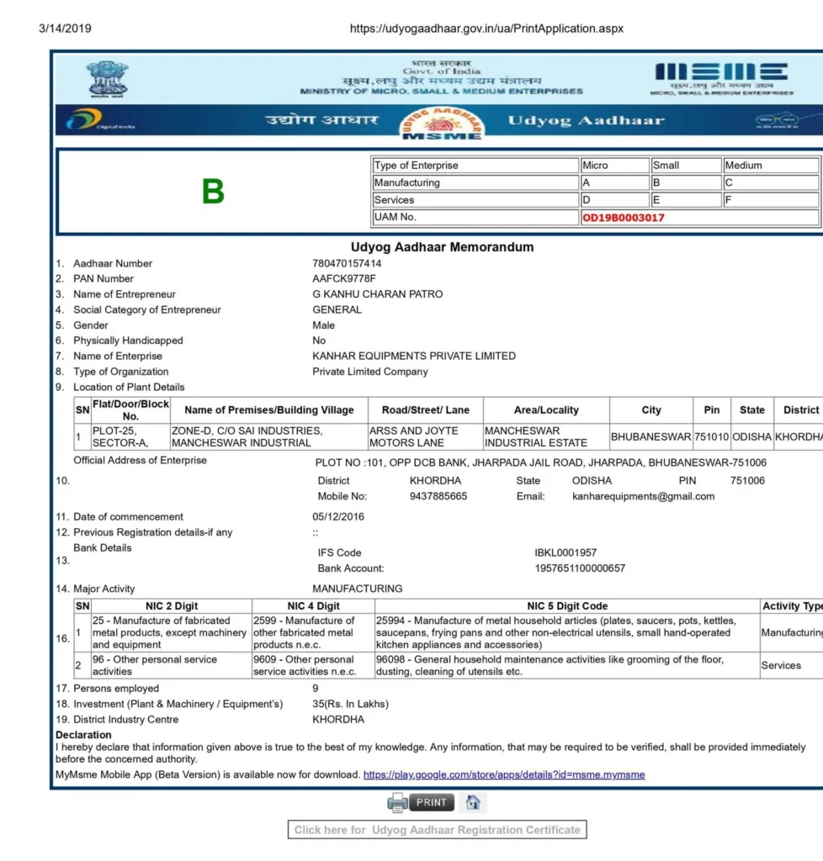Image resolution: width=823 pixels, height=861 pixels.
Task: Click the red UAM number OD19B0003017
Action: coord(624,218)
